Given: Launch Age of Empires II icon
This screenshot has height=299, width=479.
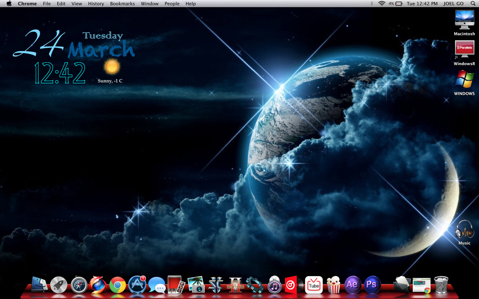Looking at the screenshot, I should [235, 285].
